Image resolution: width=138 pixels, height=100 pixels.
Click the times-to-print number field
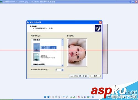58,70
